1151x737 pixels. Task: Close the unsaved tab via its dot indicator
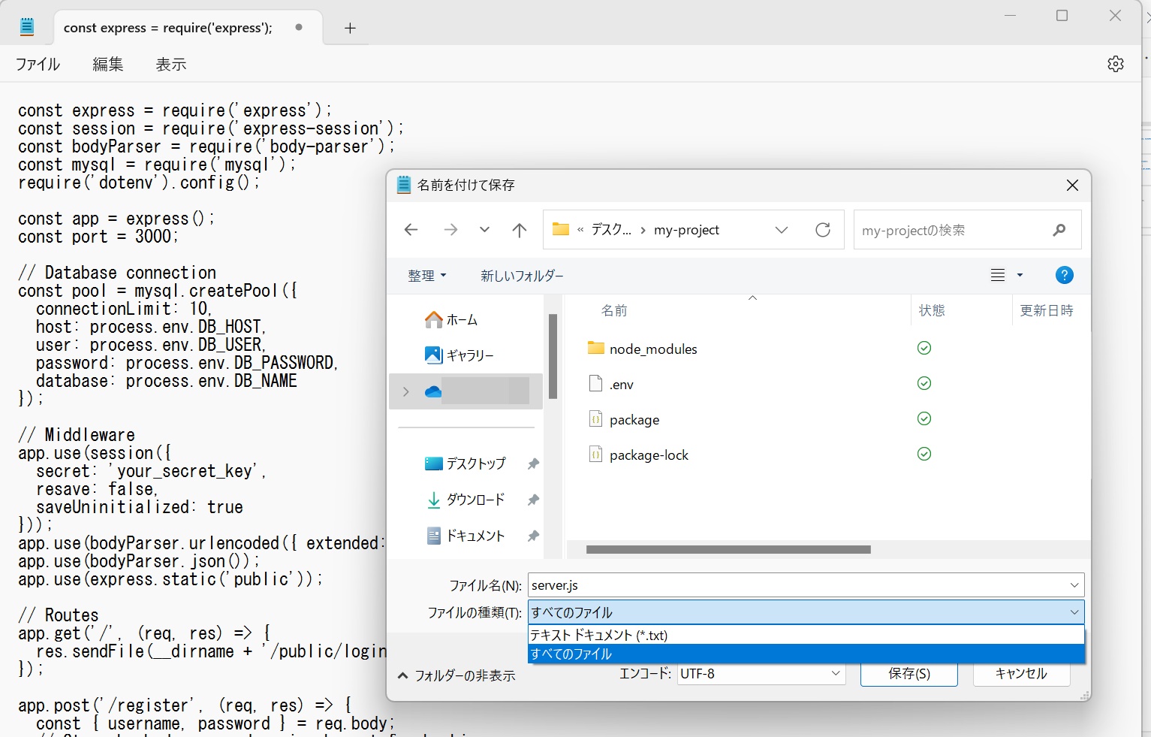pos(299,27)
